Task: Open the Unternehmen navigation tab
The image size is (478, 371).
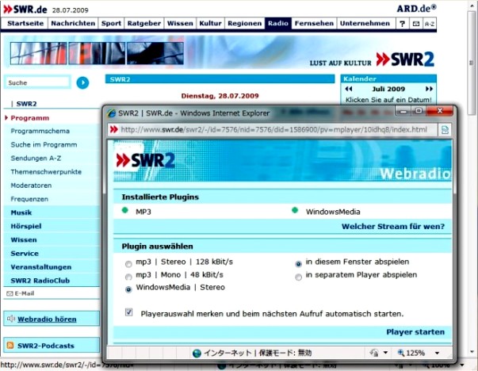Action: click(x=365, y=24)
